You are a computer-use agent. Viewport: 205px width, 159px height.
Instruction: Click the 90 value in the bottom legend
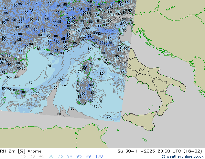(x=70, y=156)
